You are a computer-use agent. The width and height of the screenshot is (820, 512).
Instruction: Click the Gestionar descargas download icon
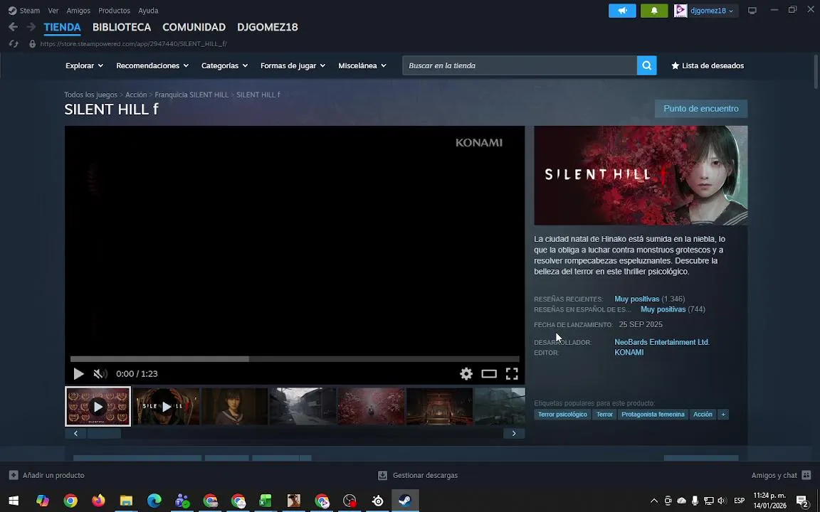coord(383,476)
